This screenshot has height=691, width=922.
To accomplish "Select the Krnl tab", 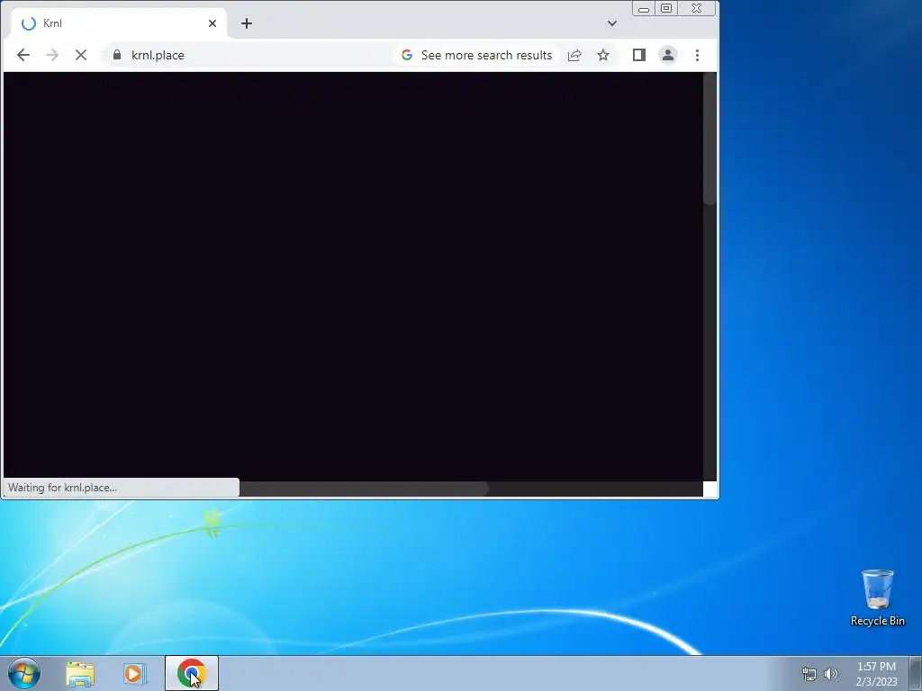I will (118, 23).
